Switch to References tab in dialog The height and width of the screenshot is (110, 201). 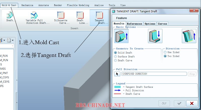point(134,24)
